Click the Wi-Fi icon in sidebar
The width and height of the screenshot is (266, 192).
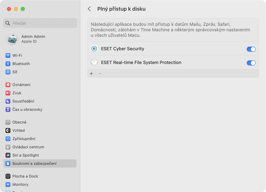coord(8,55)
